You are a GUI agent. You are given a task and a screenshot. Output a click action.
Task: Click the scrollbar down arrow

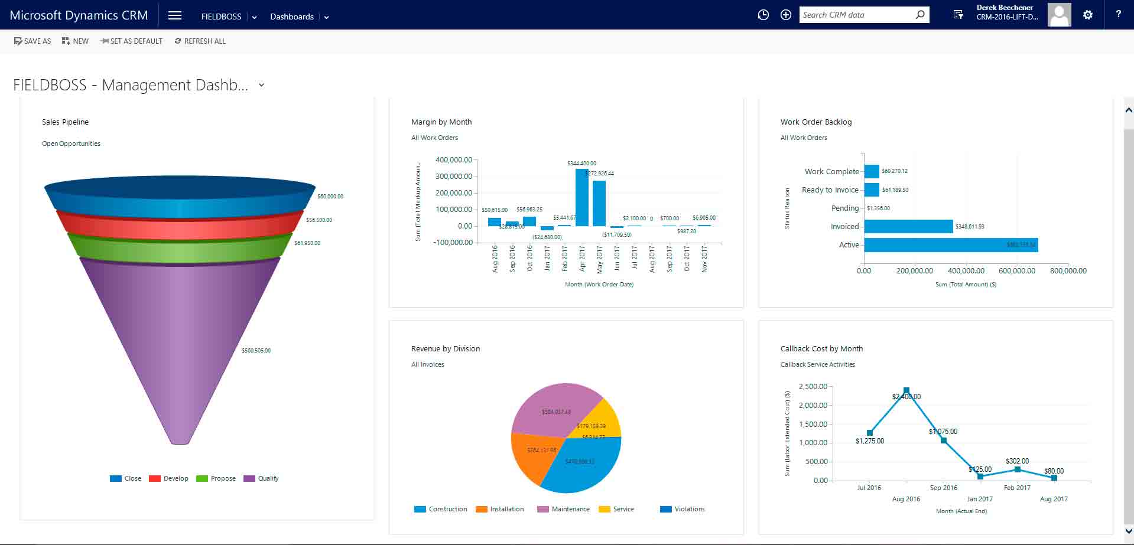[1129, 531]
